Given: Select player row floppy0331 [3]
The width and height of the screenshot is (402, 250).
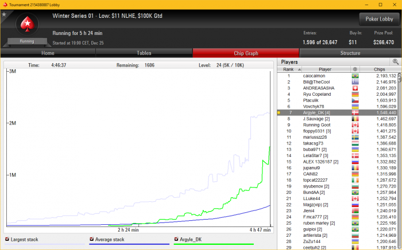Looking at the screenshot, I should tap(338, 131).
